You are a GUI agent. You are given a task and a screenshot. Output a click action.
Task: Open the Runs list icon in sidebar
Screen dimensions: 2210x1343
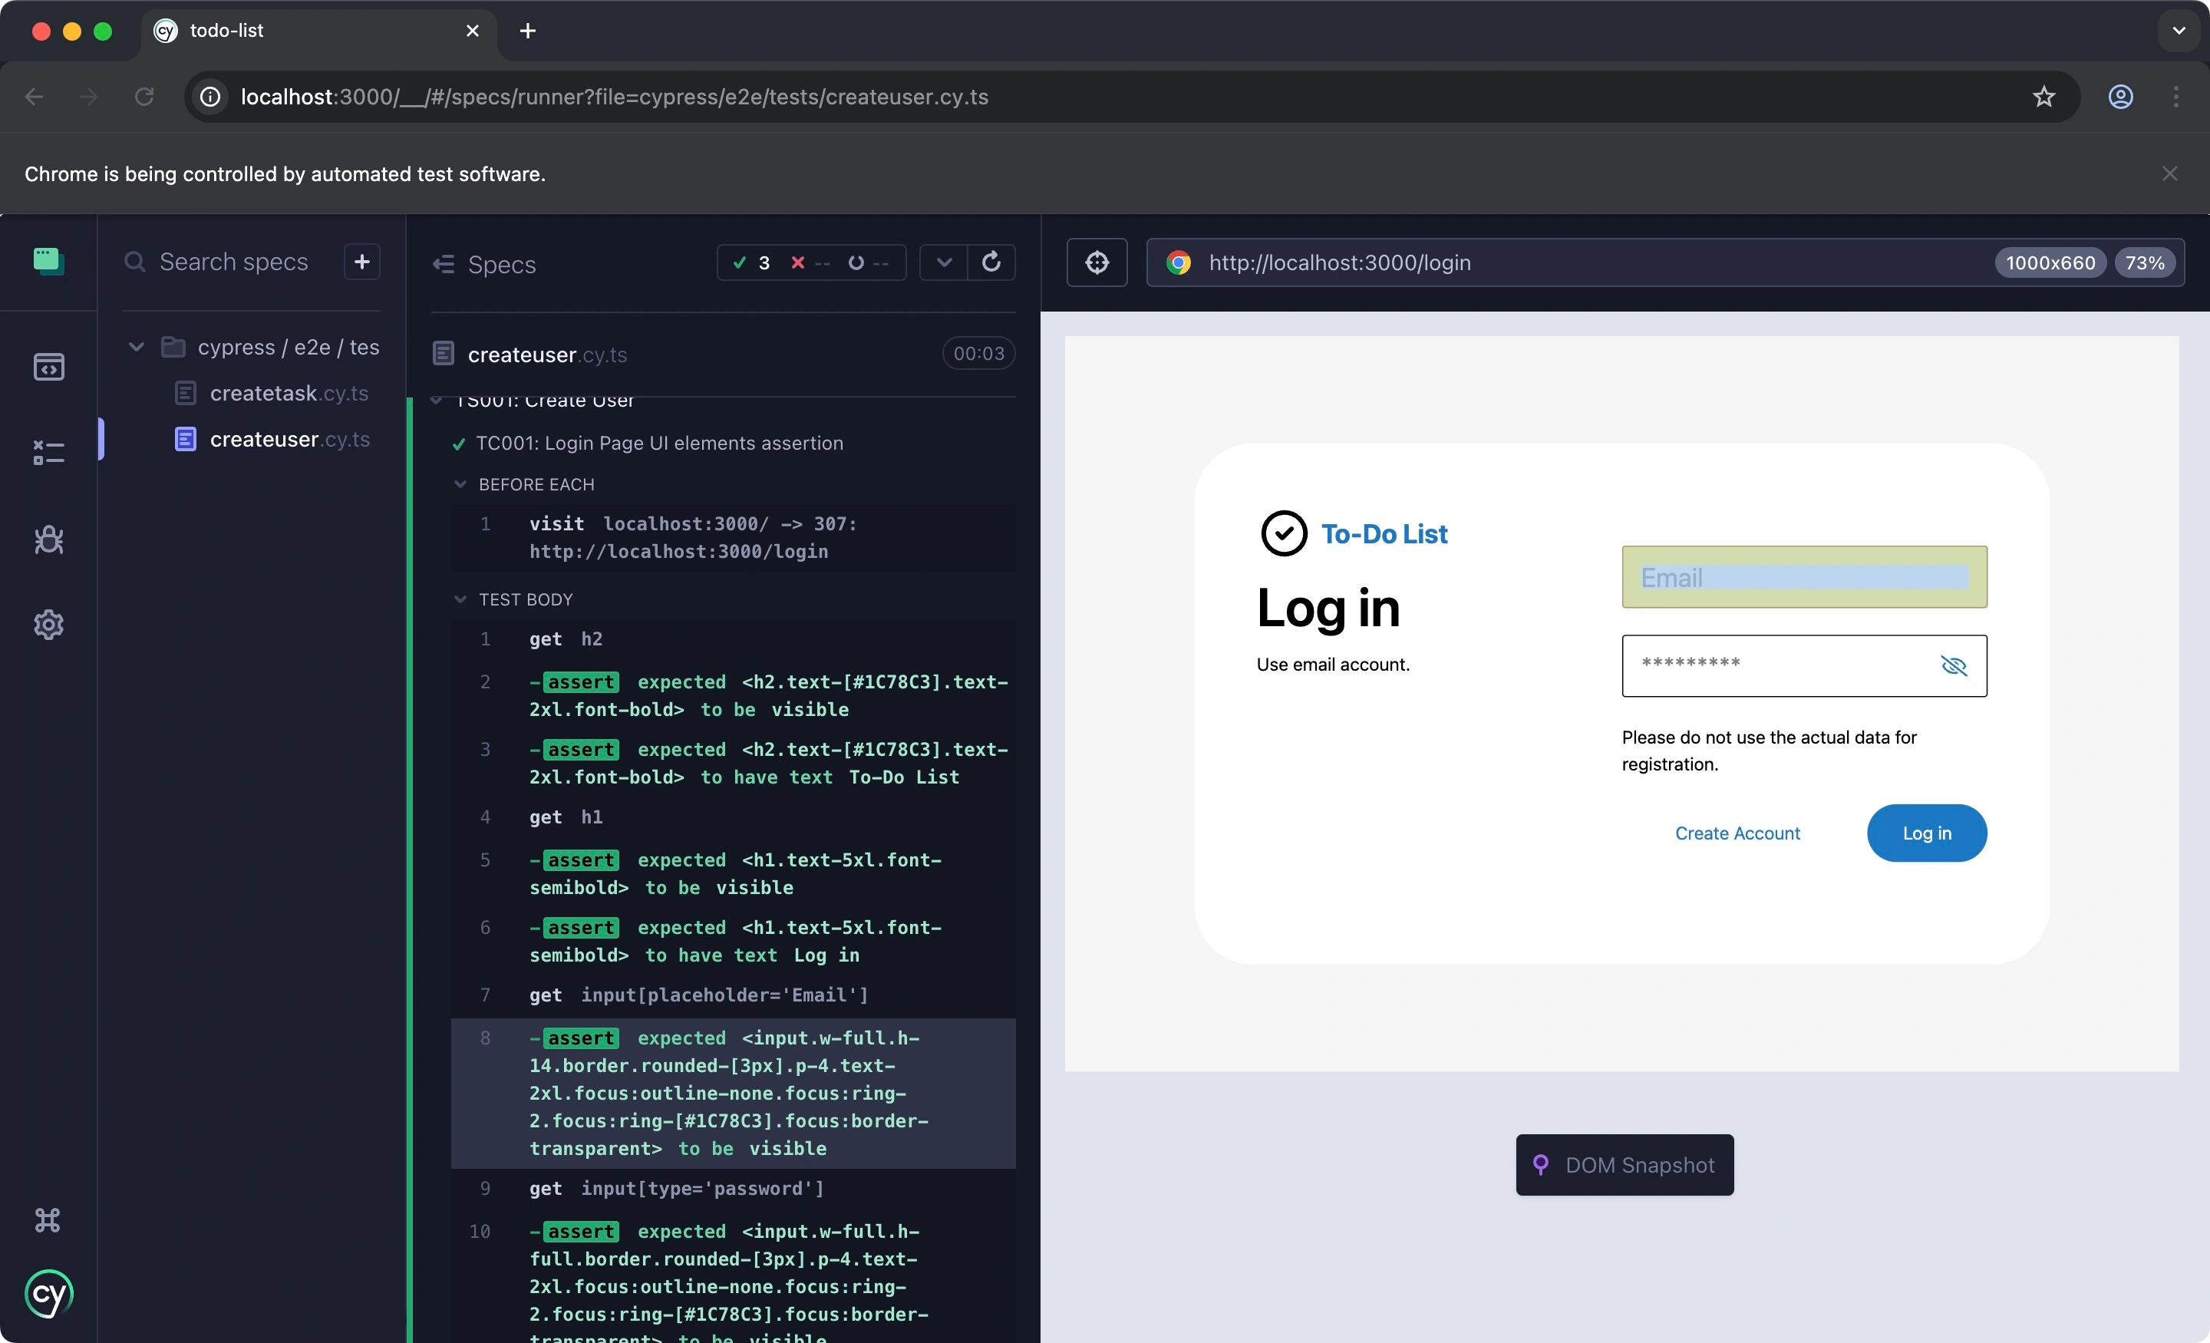coord(48,452)
